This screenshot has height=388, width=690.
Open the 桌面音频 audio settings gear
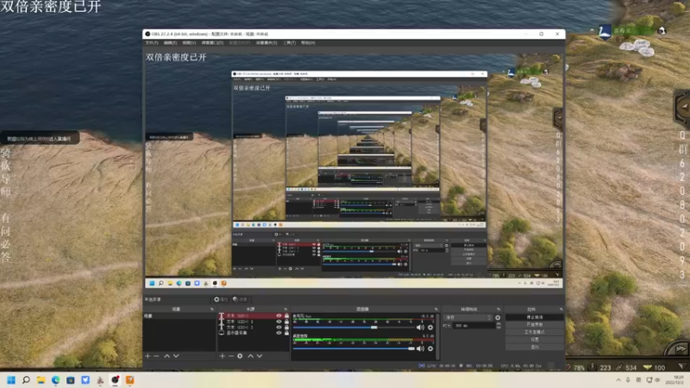tap(430, 348)
